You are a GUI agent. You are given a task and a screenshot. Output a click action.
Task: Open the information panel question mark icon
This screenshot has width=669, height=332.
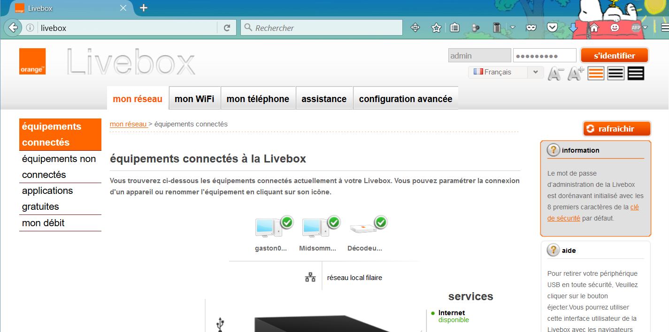(553, 150)
